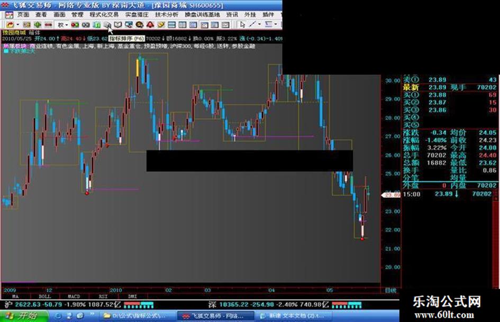Select the arrow pointer tool

pos(243,24)
